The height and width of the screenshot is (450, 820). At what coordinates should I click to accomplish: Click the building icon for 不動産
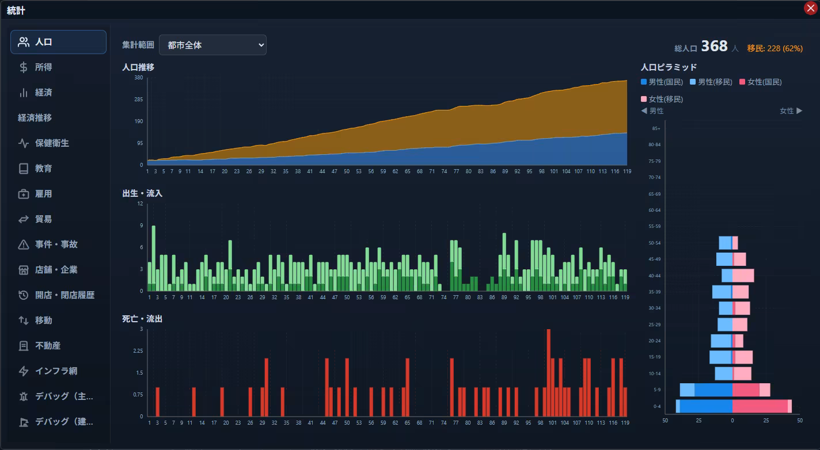tap(24, 346)
